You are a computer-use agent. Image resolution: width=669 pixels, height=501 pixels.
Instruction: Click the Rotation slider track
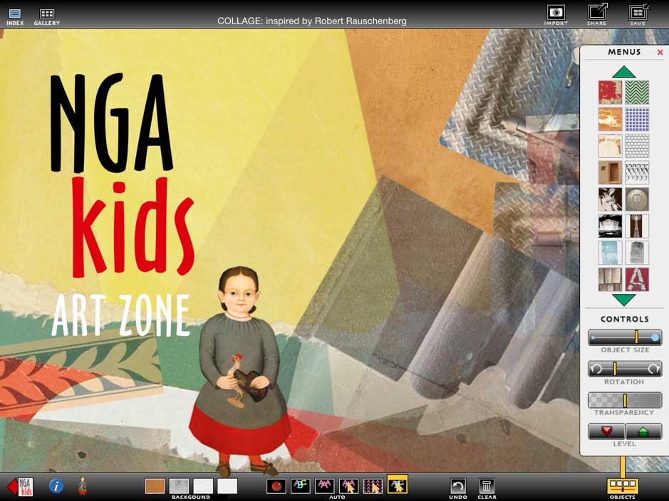pos(625,369)
